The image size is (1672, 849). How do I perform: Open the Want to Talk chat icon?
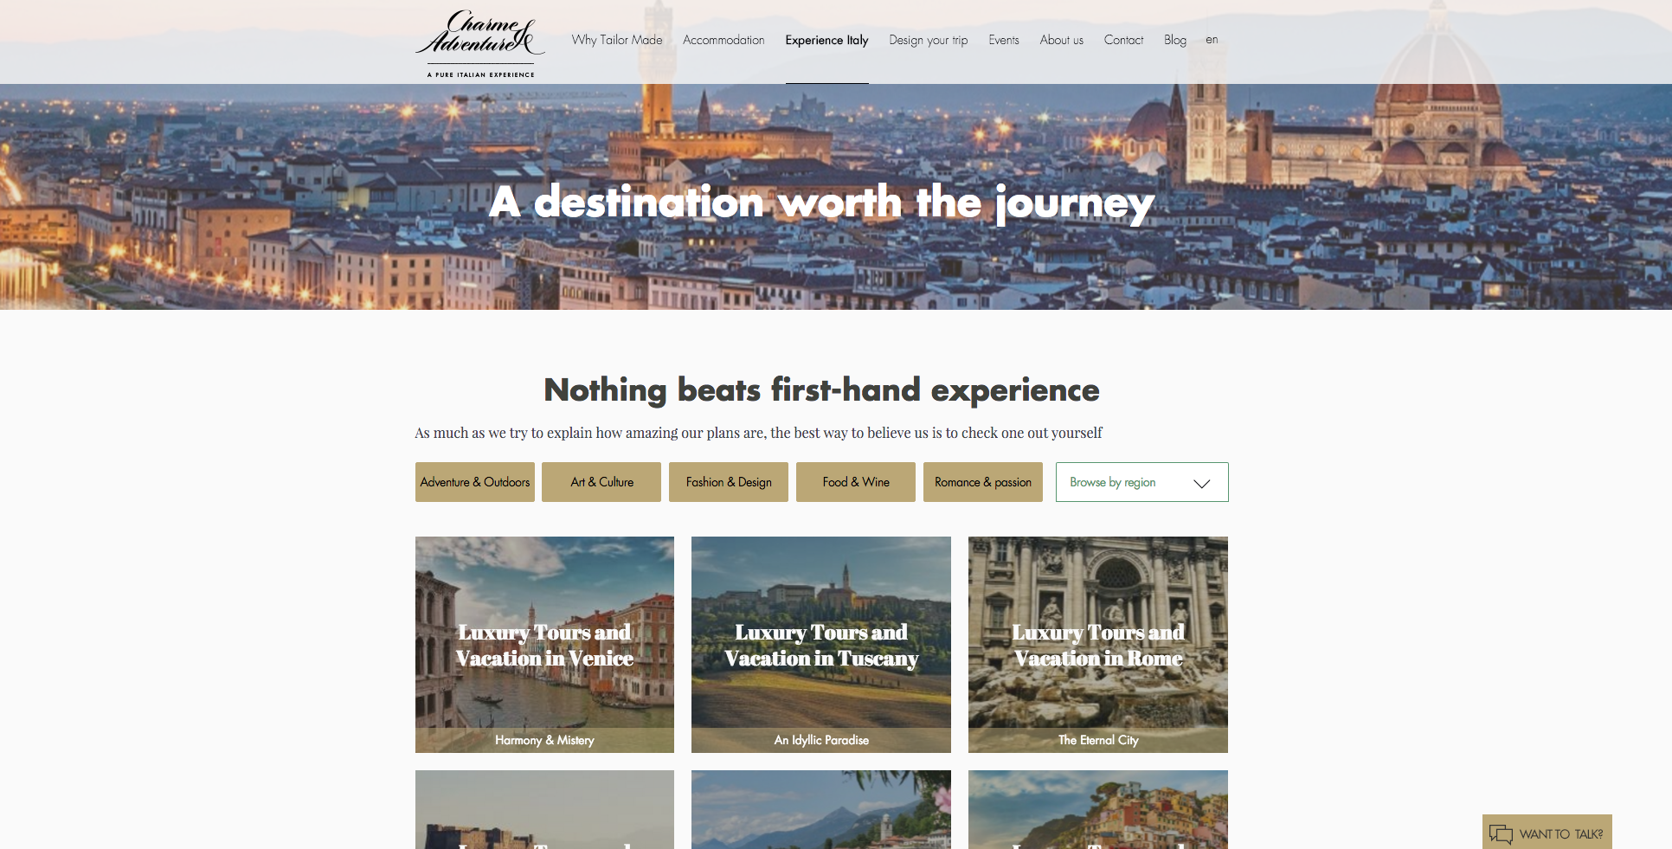pos(1501,834)
